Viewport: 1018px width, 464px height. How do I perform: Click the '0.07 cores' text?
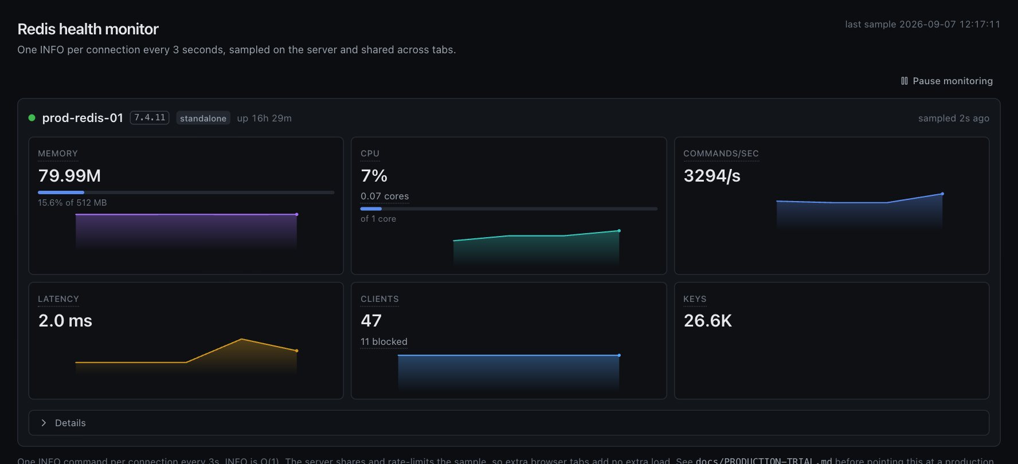[x=385, y=196]
